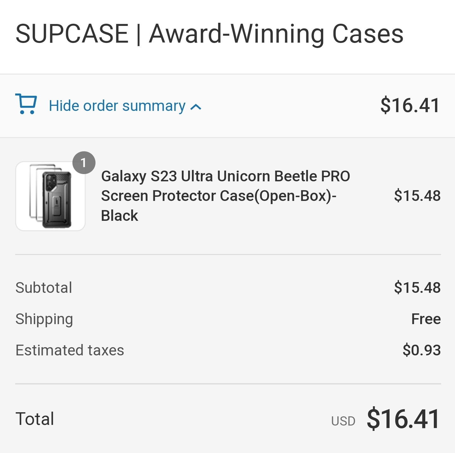Viewport: 455px width, 453px height.
Task: Click the product price $15.48 beside item
Action: click(417, 196)
